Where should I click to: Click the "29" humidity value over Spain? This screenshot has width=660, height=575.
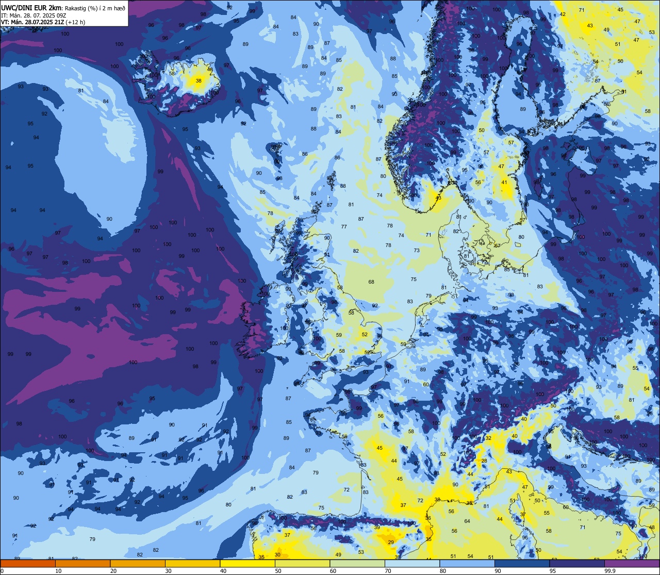pyautogui.click(x=391, y=542)
